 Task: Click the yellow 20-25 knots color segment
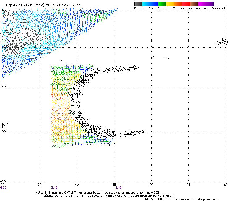[170, 4]
